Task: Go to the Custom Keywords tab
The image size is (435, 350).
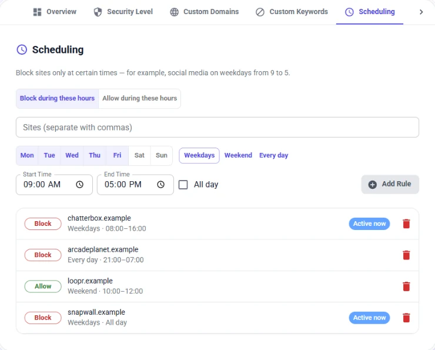Action: [292, 12]
